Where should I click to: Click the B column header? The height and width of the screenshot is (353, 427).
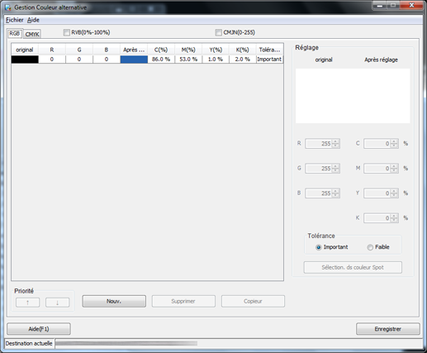(x=107, y=50)
